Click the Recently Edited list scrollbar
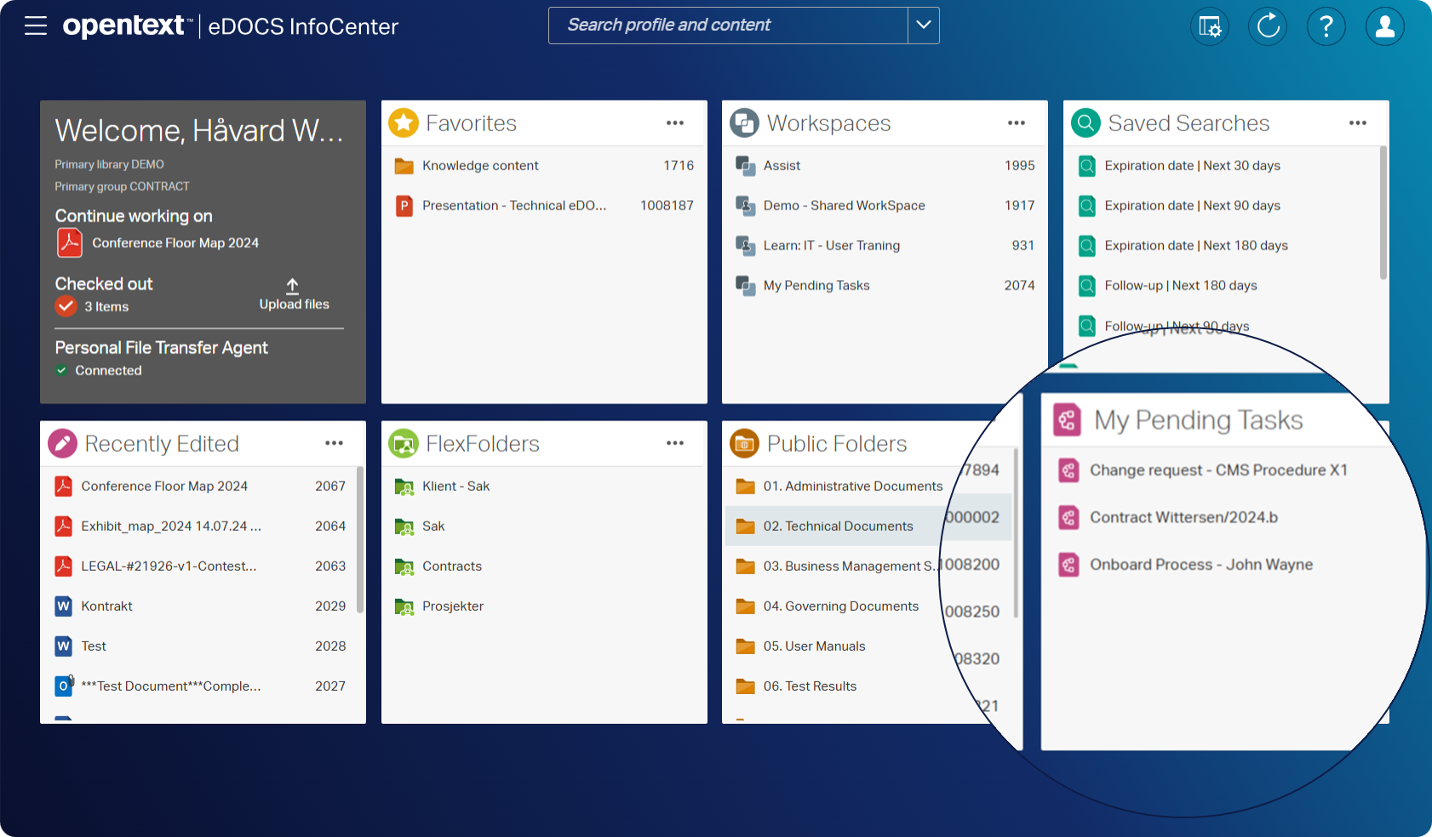This screenshot has height=837, width=1432. (x=360, y=540)
